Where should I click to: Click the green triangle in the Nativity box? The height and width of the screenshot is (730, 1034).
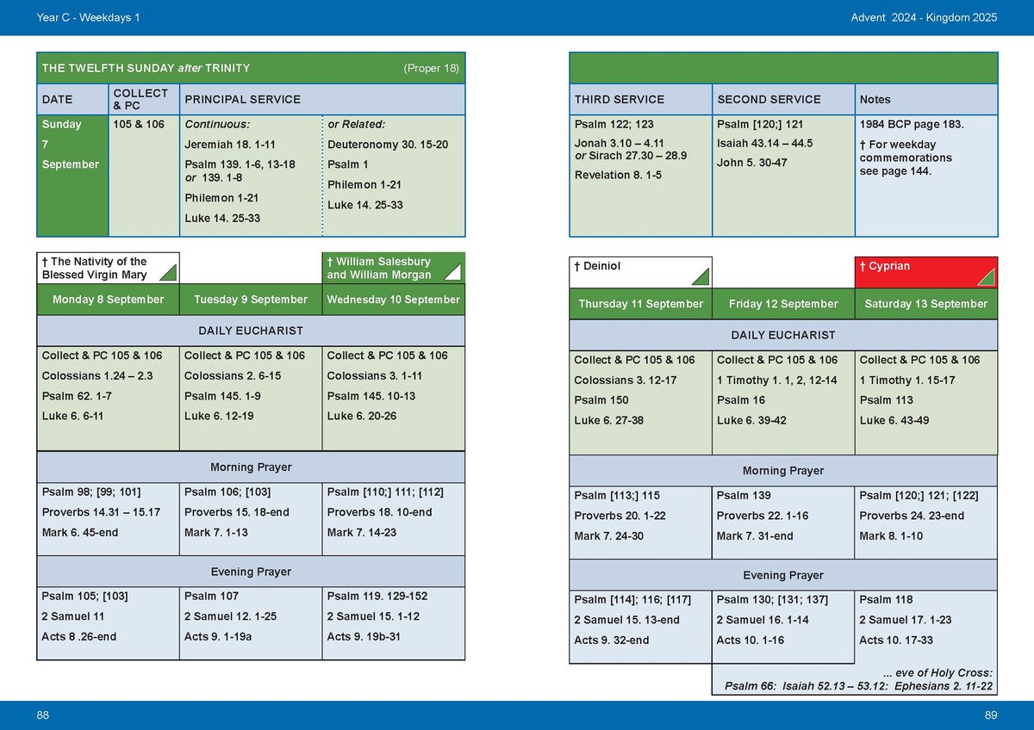[169, 273]
